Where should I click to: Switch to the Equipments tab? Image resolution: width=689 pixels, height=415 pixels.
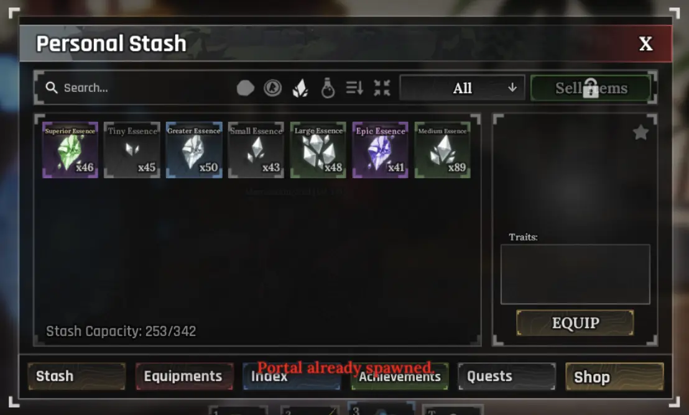click(184, 376)
